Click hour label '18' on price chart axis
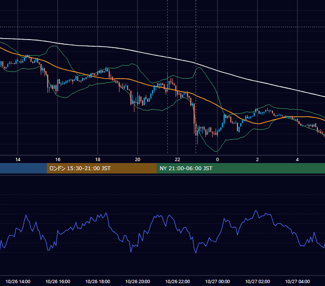Screen dimensions: 325x286 click(x=97, y=160)
